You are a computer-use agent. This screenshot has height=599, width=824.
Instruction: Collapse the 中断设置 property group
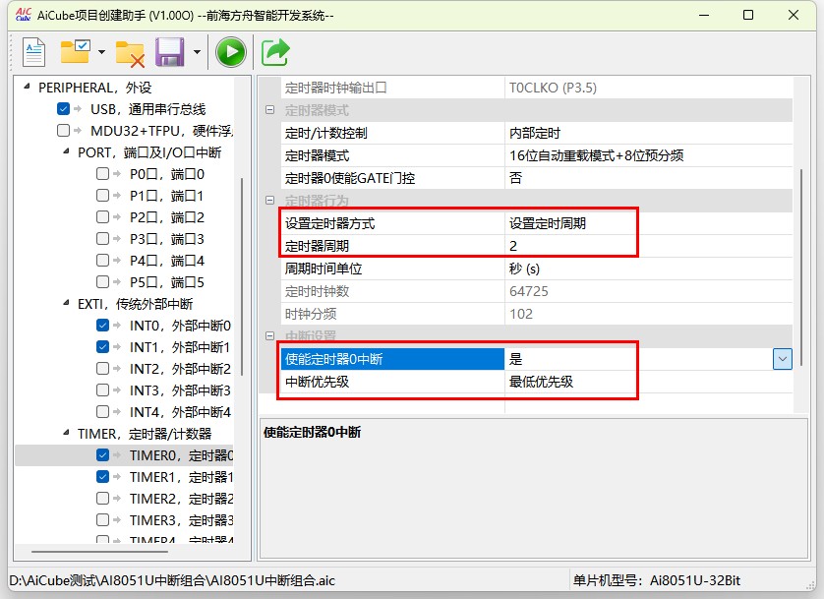pos(270,335)
